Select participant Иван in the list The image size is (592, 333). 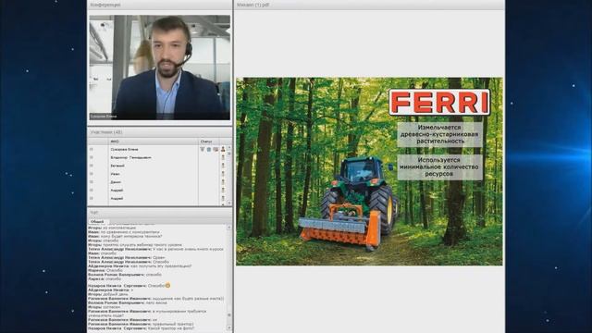click(x=115, y=174)
